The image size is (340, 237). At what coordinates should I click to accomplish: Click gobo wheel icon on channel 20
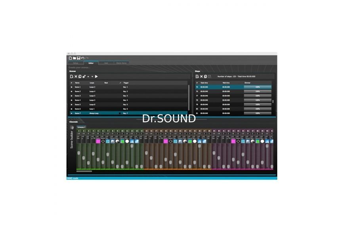(171, 141)
